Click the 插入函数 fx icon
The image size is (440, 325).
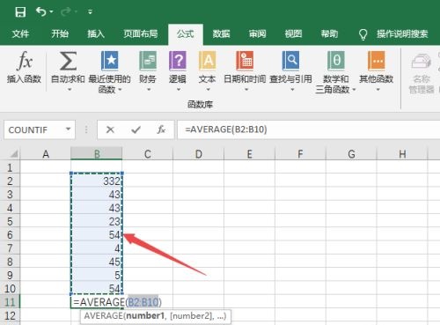25,61
